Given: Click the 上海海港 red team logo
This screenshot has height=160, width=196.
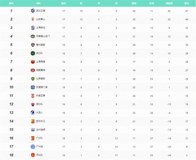Looking at the screenshot, I should [x=33, y=62].
